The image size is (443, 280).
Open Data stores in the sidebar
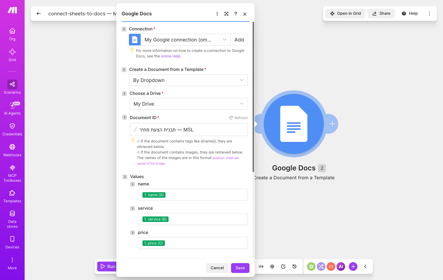[x=12, y=219]
